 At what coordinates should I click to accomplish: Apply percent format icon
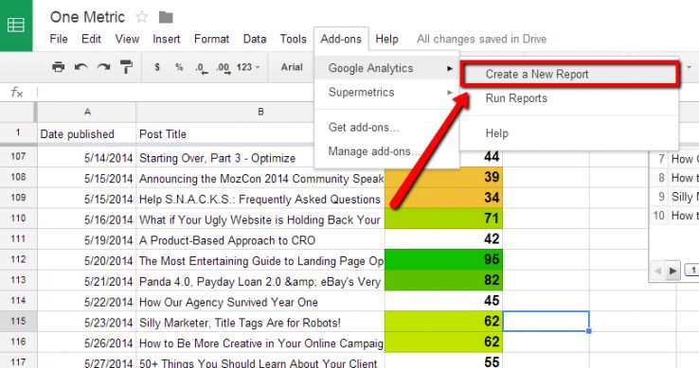(179, 67)
